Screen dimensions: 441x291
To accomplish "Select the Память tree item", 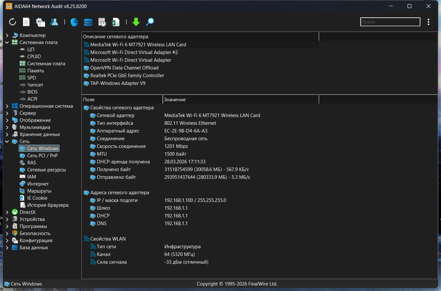I will point(35,71).
